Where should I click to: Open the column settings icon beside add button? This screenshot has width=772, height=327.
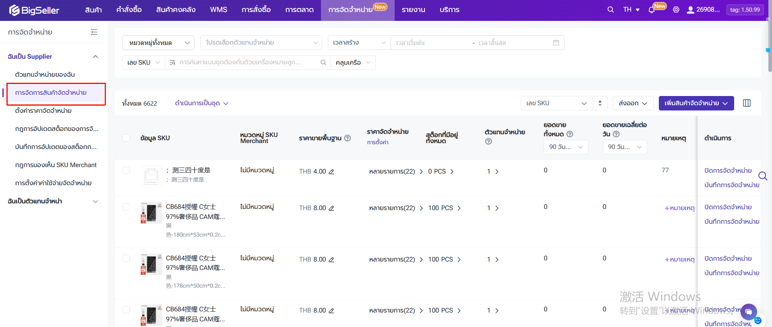pos(747,103)
